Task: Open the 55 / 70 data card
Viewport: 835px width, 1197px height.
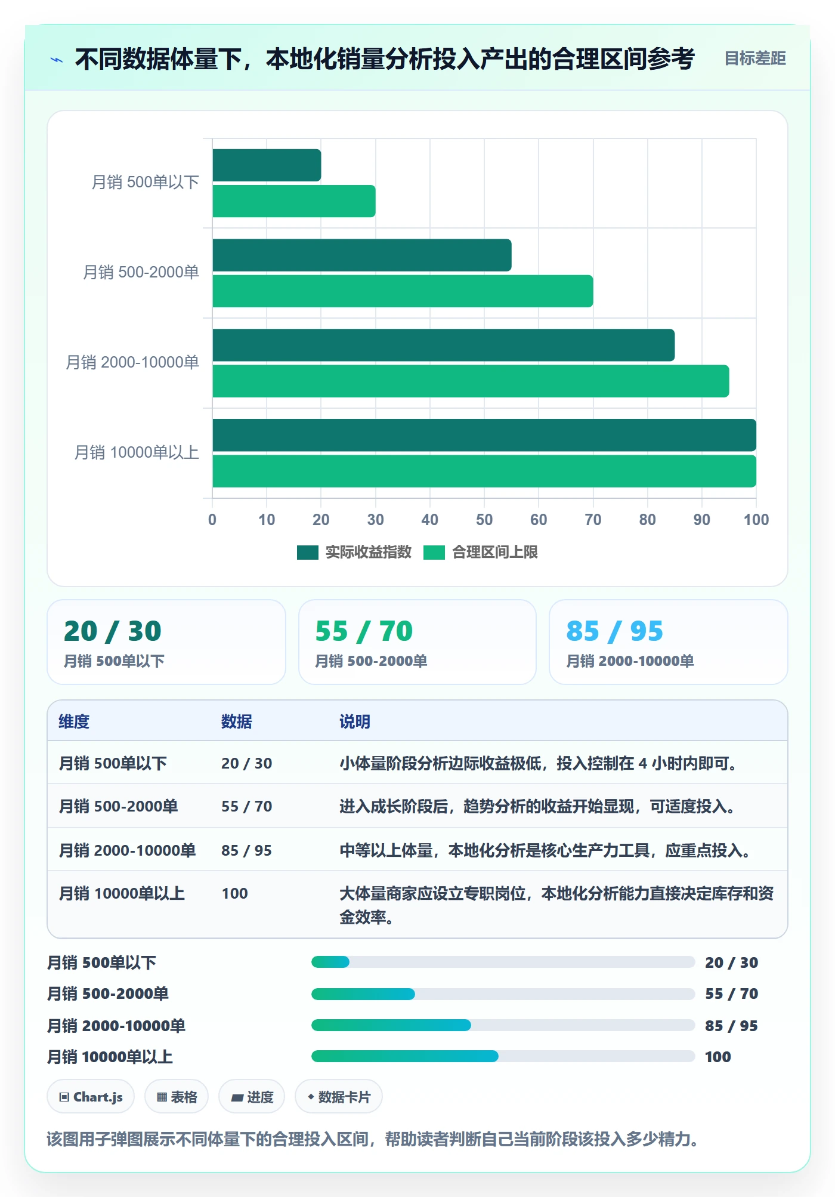Action: point(417,642)
